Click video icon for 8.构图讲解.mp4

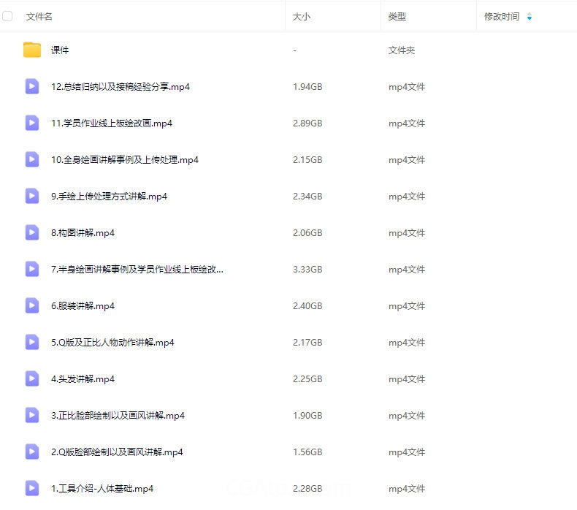point(32,232)
